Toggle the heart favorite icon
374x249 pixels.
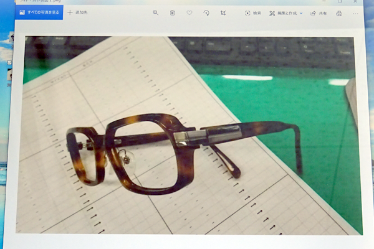pos(189,12)
